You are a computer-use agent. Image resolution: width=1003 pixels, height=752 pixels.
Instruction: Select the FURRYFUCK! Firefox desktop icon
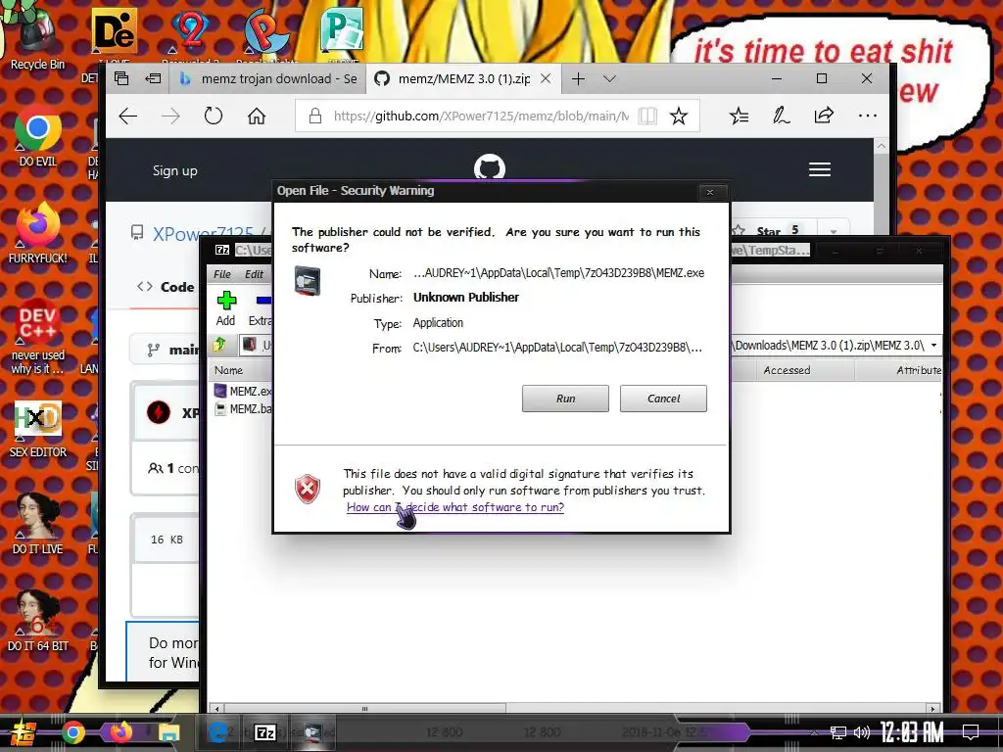pos(38,233)
